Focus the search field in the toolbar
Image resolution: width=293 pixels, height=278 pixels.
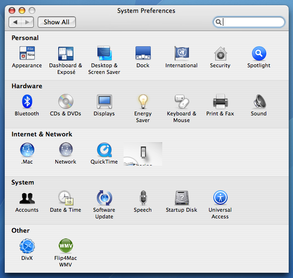pyautogui.click(x=249, y=22)
